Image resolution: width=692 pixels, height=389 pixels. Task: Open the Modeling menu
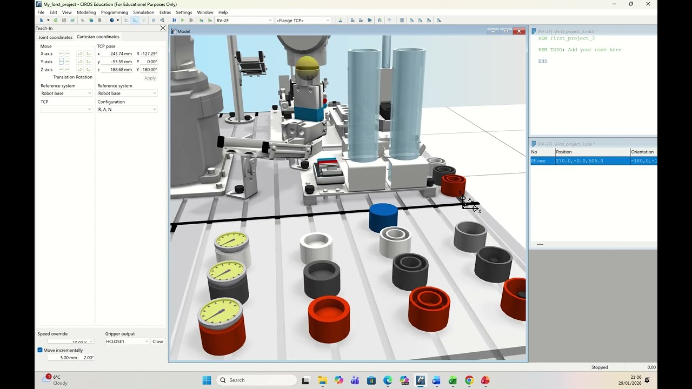click(86, 12)
